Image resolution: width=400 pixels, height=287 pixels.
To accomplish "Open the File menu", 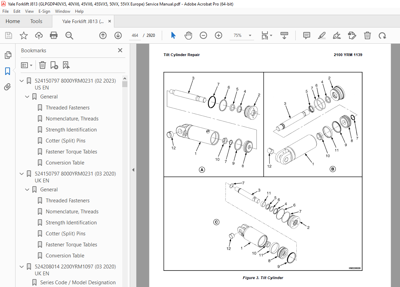I will point(6,11).
